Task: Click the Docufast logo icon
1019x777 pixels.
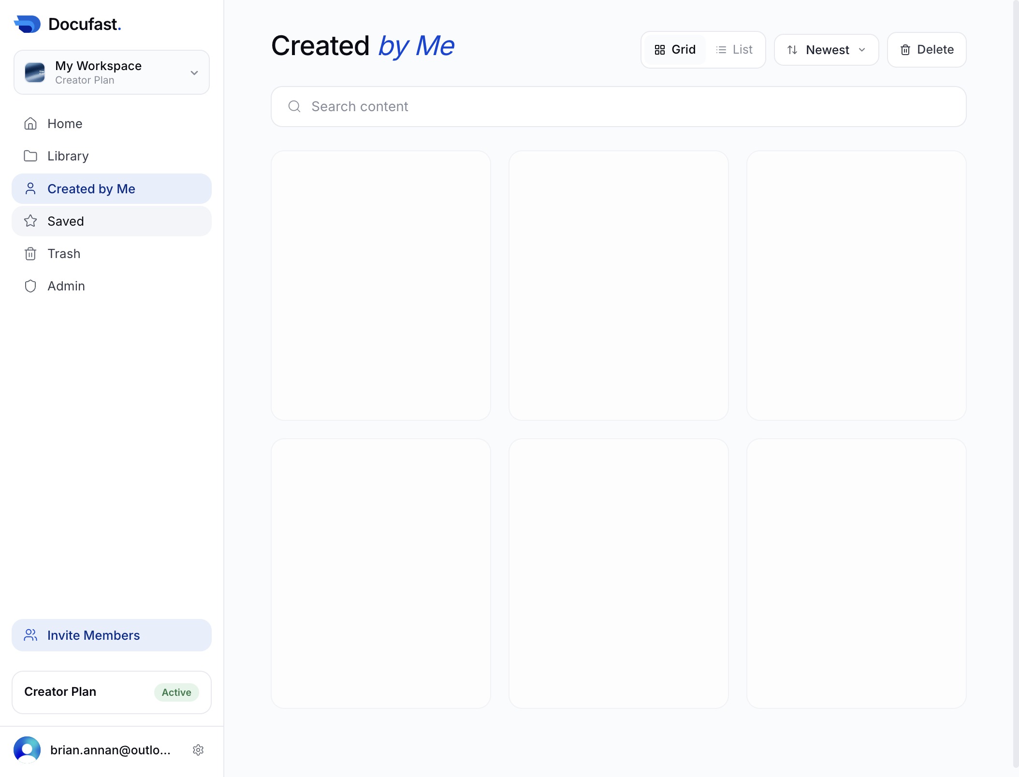Action: tap(28, 24)
